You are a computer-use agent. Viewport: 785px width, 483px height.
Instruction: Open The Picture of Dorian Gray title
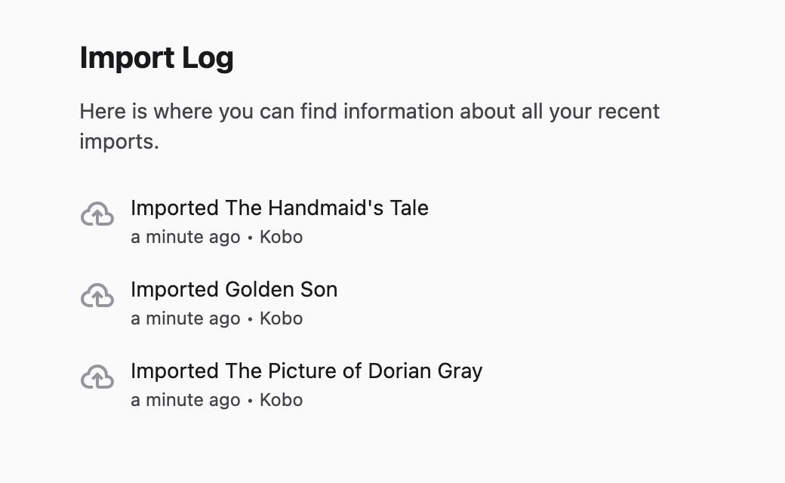click(x=353, y=371)
